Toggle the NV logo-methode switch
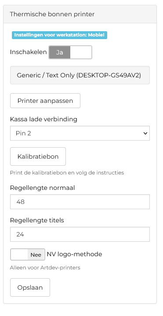Image resolution: width=163 pixels, height=316 pixels. 28,254
